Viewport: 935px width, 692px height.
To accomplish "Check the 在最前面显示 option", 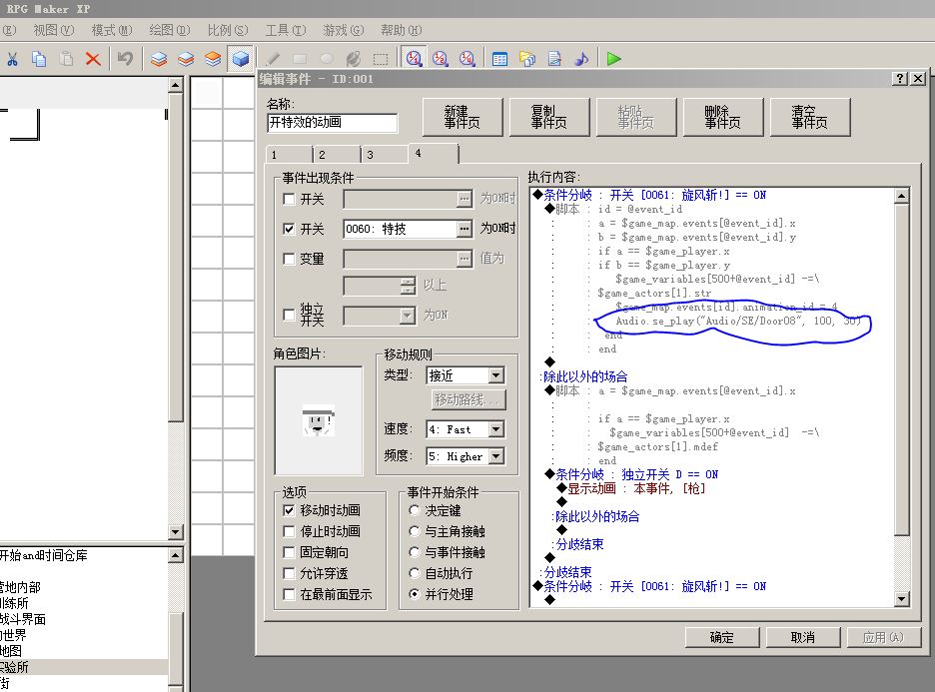I will click(x=290, y=594).
